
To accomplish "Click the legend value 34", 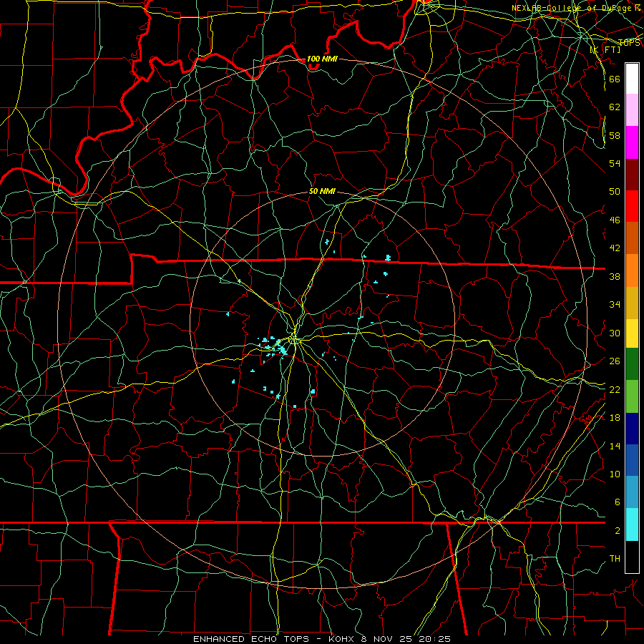I will [x=615, y=304].
